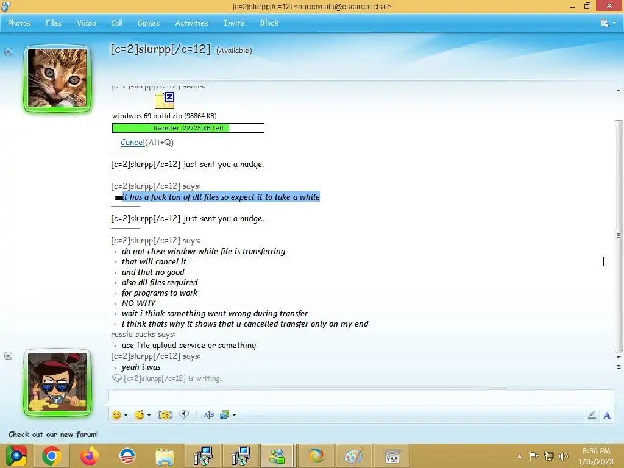Image resolution: width=624 pixels, height=468 pixels.
Task: Open the Games menu
Action: pos(149,23)
